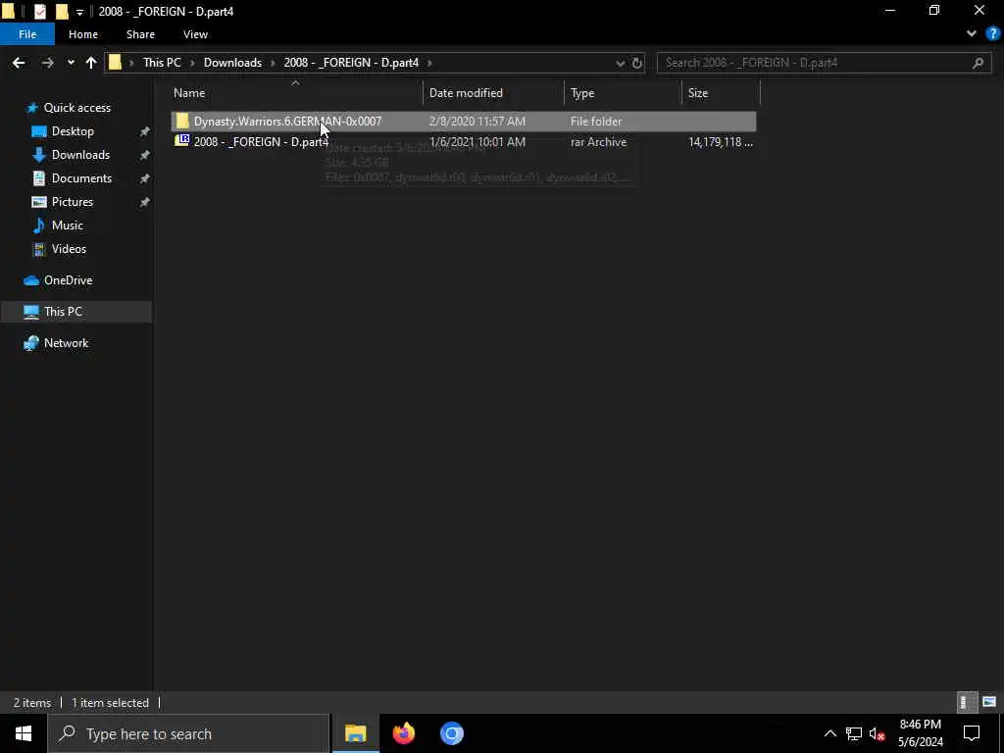The height and width of the screenshot is (753, 1004).
Task: Open Desktop in the navigation pane
Action: pyautogui.click(x=73, y=131)
